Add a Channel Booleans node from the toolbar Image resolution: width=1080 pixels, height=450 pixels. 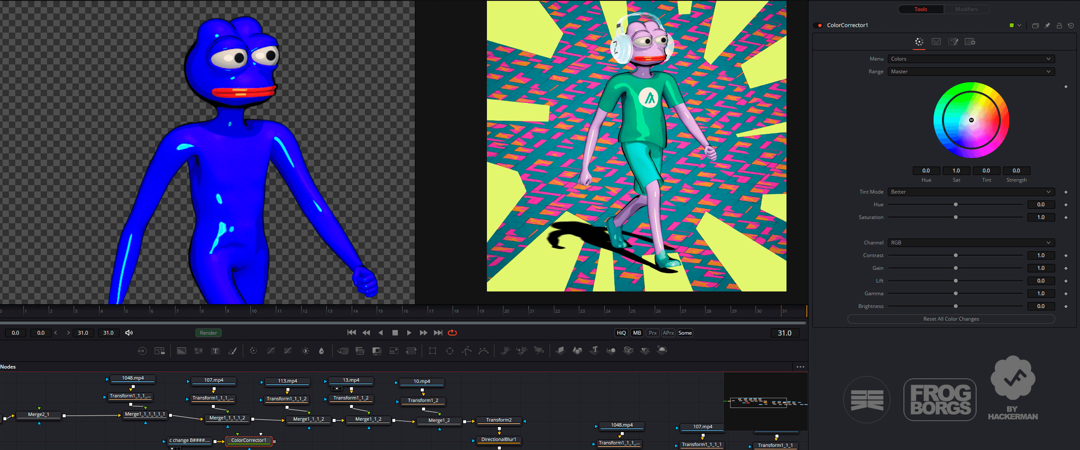[360, 351]
